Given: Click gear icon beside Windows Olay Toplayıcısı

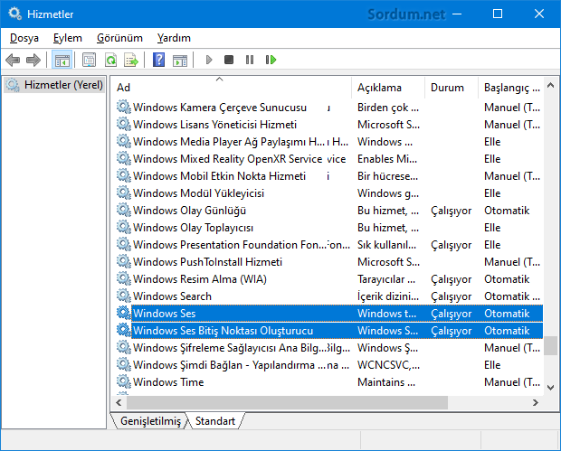Looking at the screenshot, I should (124, 227).
